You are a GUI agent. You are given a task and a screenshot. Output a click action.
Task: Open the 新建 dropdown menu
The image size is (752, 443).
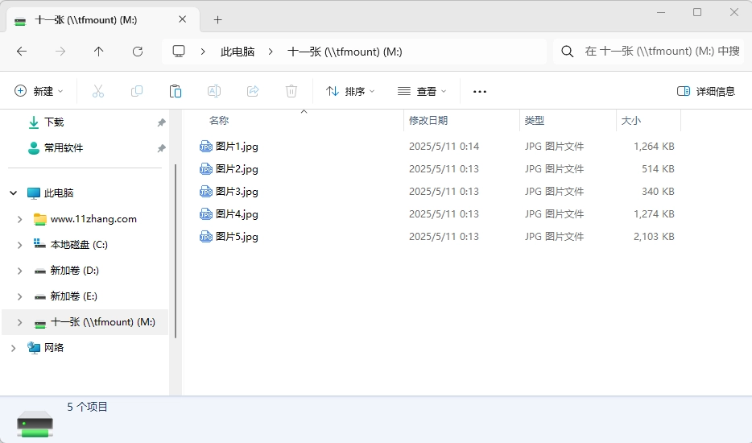click(x=39, y=91)
